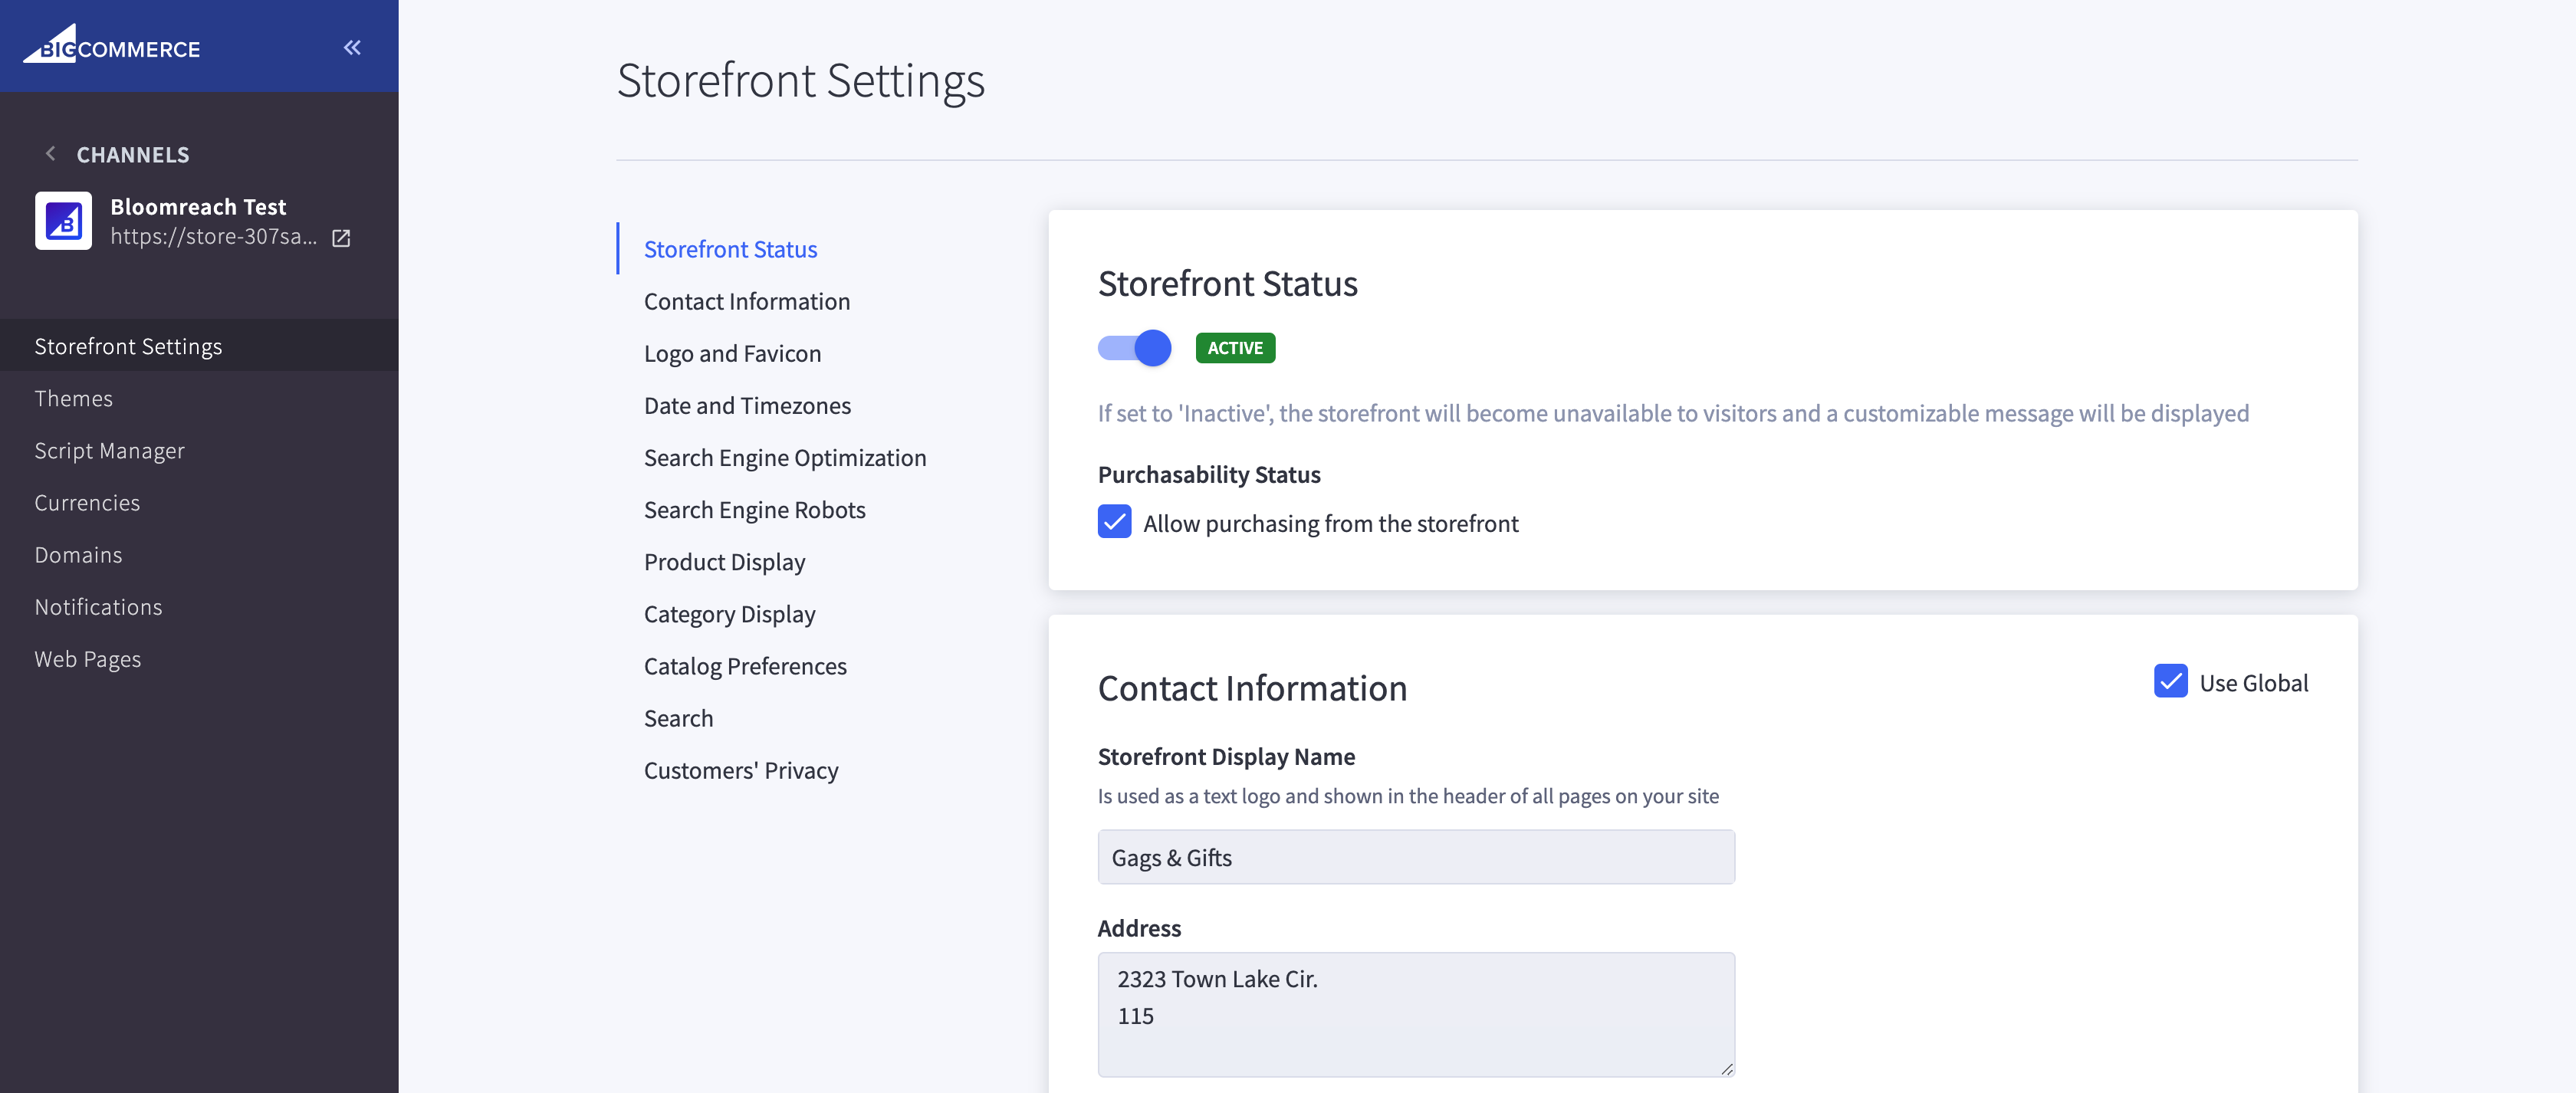2576x1093 pixels.
Task: Toggle the Storefront Status switch off
Action: pyautogui.click(x=1134, y=348)
